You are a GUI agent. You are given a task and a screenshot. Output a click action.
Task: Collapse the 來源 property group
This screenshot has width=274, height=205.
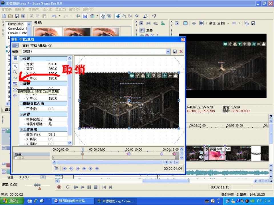(21, 114)
